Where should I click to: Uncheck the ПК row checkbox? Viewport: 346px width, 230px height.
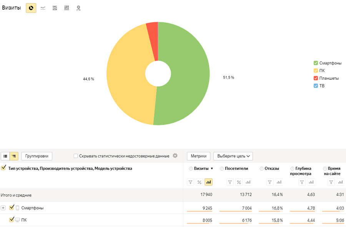coord(12,220)
